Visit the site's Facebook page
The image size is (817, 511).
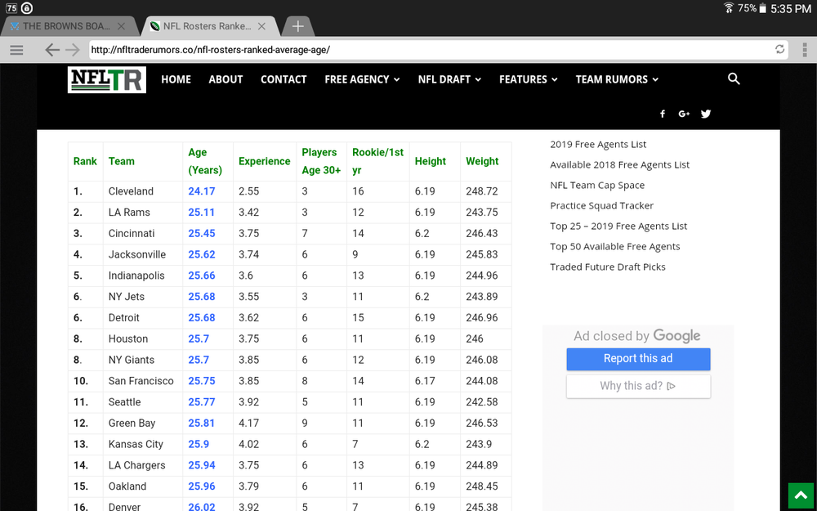click(x=663, y=114)
